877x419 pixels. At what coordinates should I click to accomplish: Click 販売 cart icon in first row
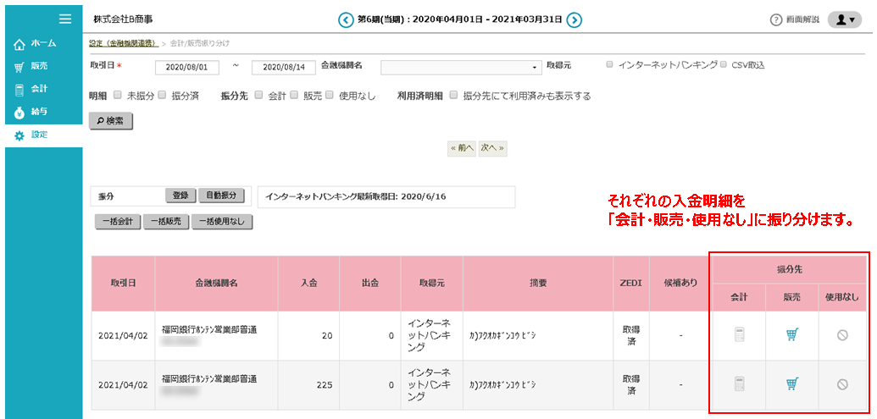pyautogui.click(x=791, y=335)
